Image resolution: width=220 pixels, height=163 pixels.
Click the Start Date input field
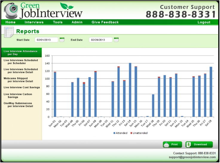point(46,40)
